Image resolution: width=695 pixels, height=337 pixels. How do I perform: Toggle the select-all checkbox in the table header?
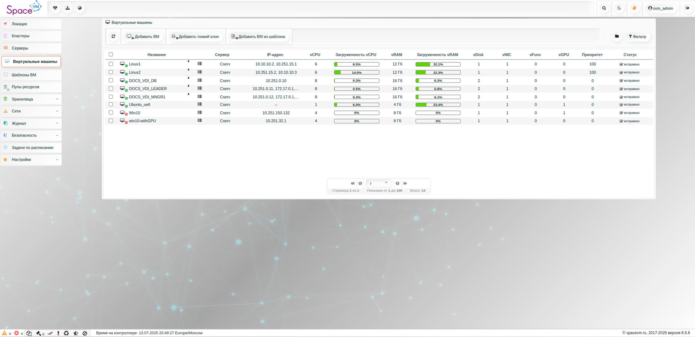pyautogui.click(x=111, y=54)
